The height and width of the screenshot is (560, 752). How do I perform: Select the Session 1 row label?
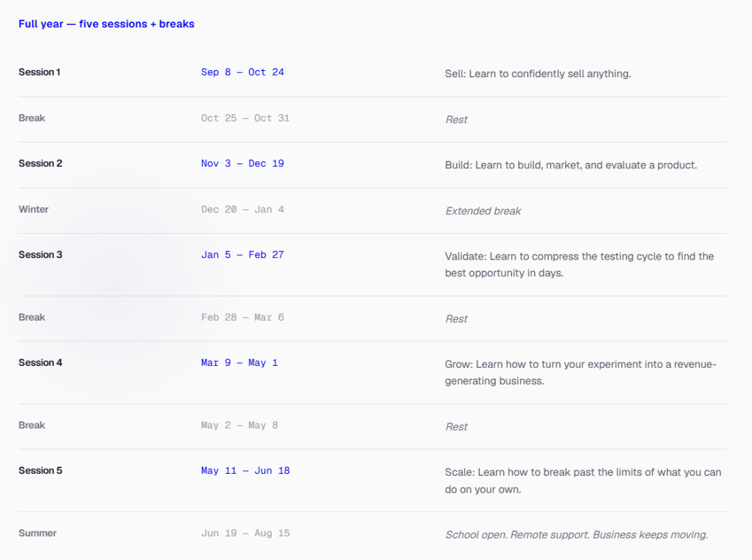pyautogui.click(x=39, y=72)
